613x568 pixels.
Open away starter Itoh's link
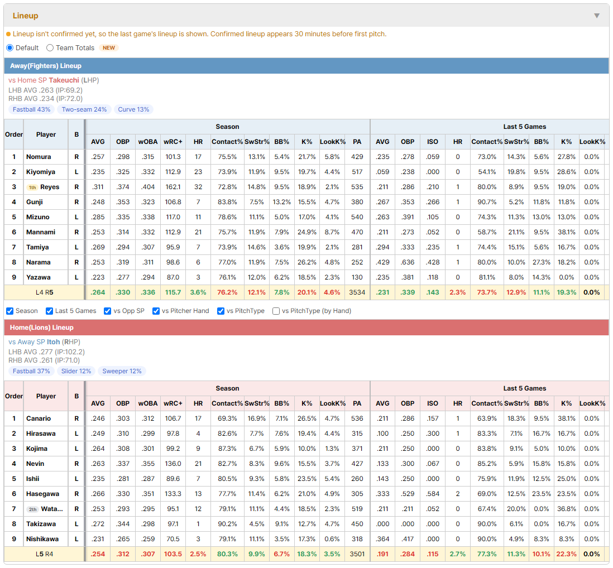54,342
